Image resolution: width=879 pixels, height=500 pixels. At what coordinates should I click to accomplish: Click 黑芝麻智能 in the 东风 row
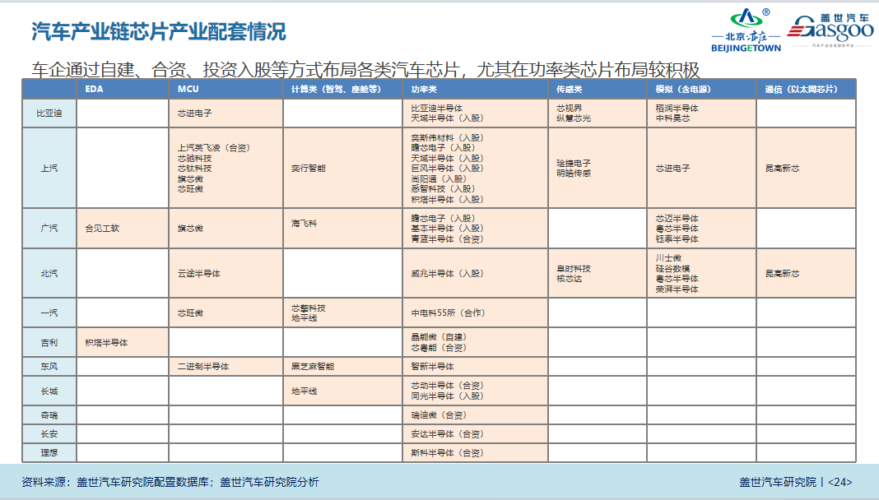coord(313,366)
